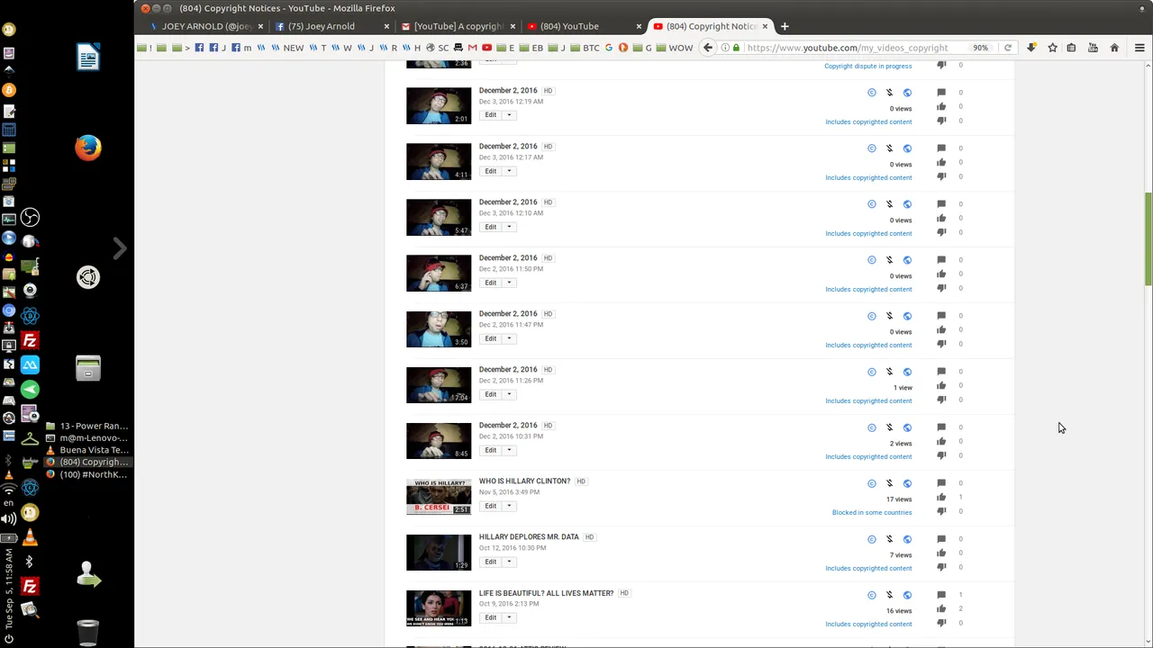Open Edit dropdown arrow for LIFE IS BEAUTIFUL video
The height and width of the screenshot is (648, 1153).
click(509, 617)
